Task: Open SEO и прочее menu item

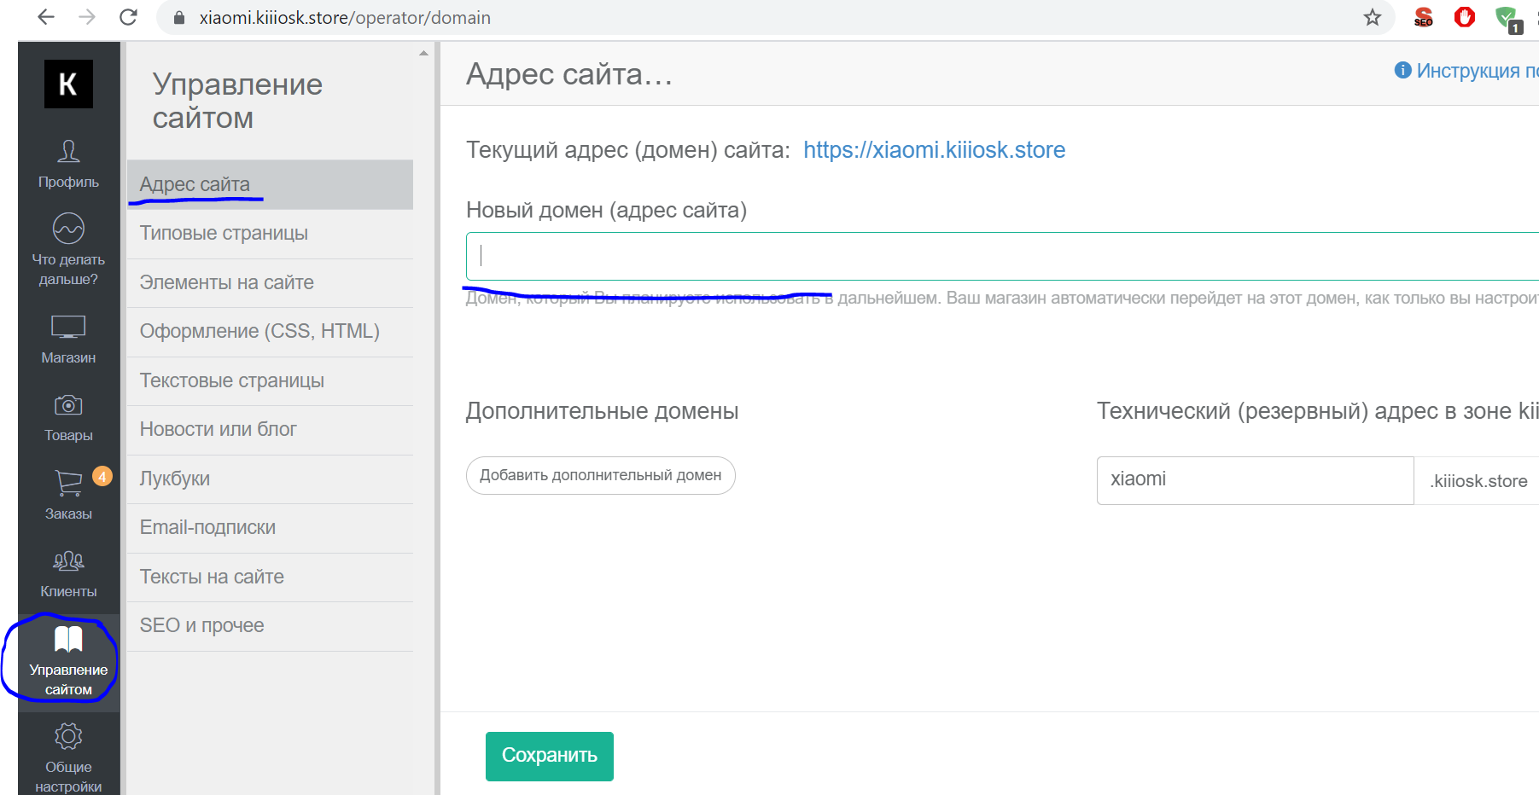Action: coord(270,626)
